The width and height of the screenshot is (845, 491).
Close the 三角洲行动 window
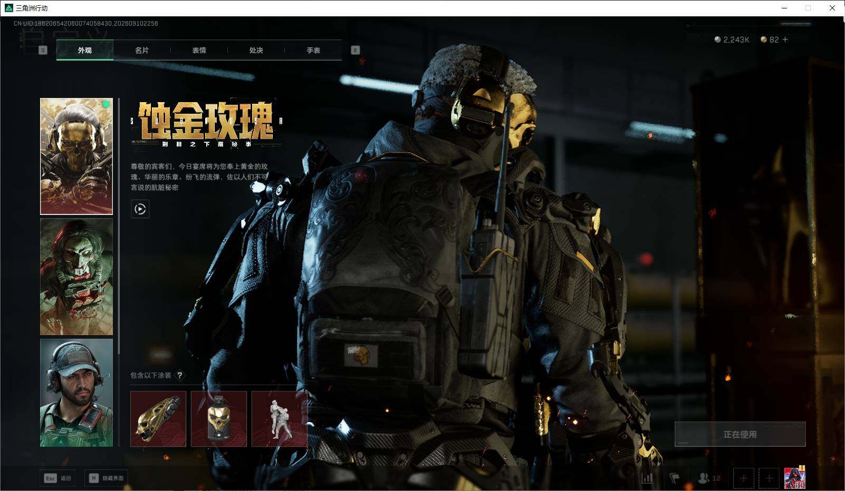(832, 8)
